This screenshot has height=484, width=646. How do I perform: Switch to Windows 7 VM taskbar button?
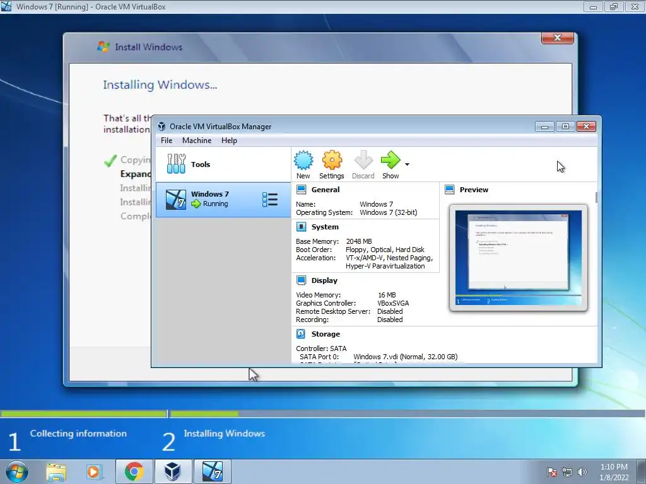click(x=212, y=471)
